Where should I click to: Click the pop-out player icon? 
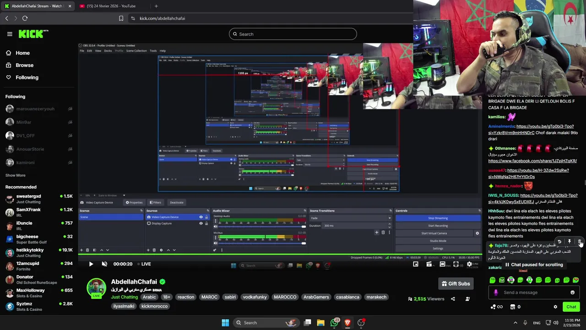tap(429, 264)
